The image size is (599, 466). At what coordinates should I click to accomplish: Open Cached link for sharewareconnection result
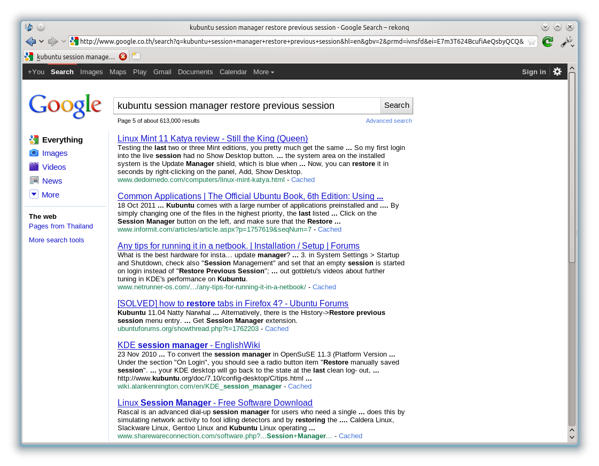(x=351, y=436)
